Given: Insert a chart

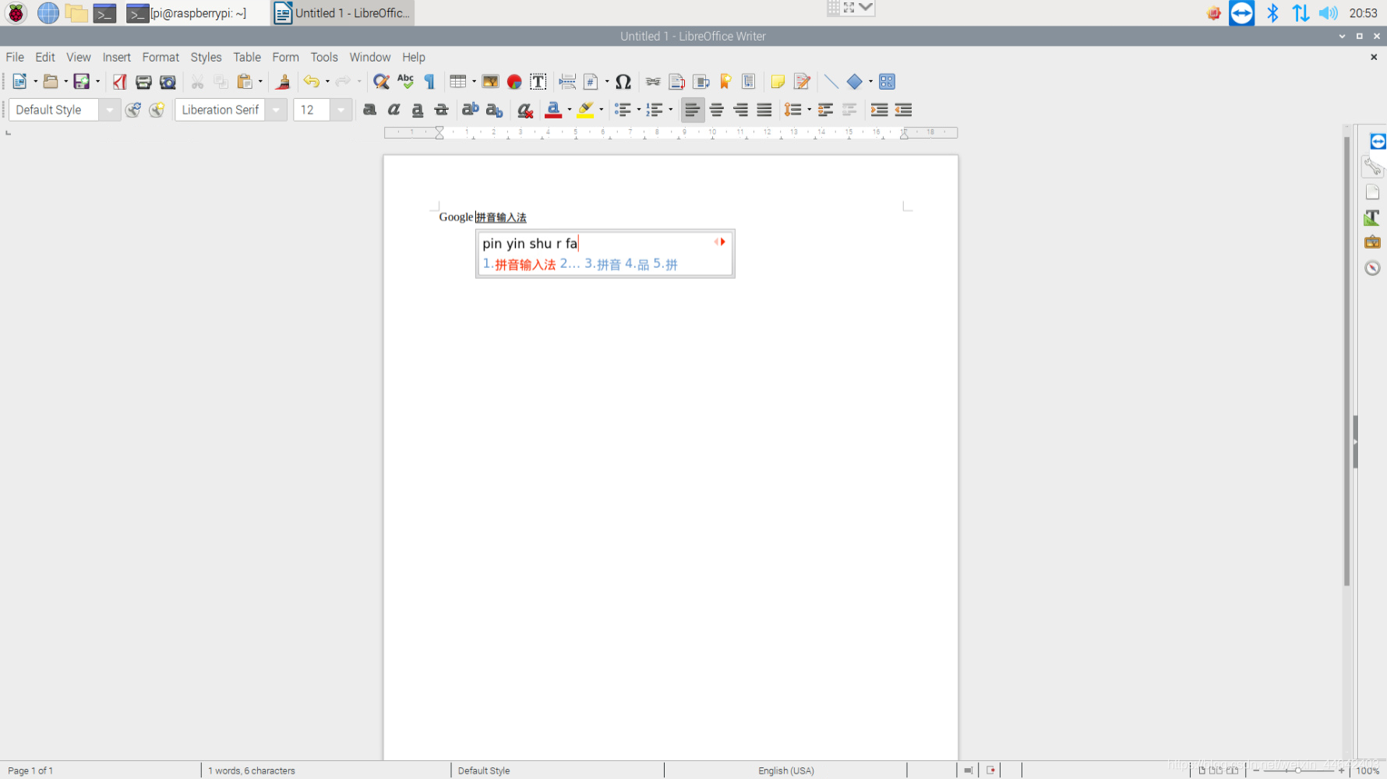Looking at the screenshot, I should point(514,82).
